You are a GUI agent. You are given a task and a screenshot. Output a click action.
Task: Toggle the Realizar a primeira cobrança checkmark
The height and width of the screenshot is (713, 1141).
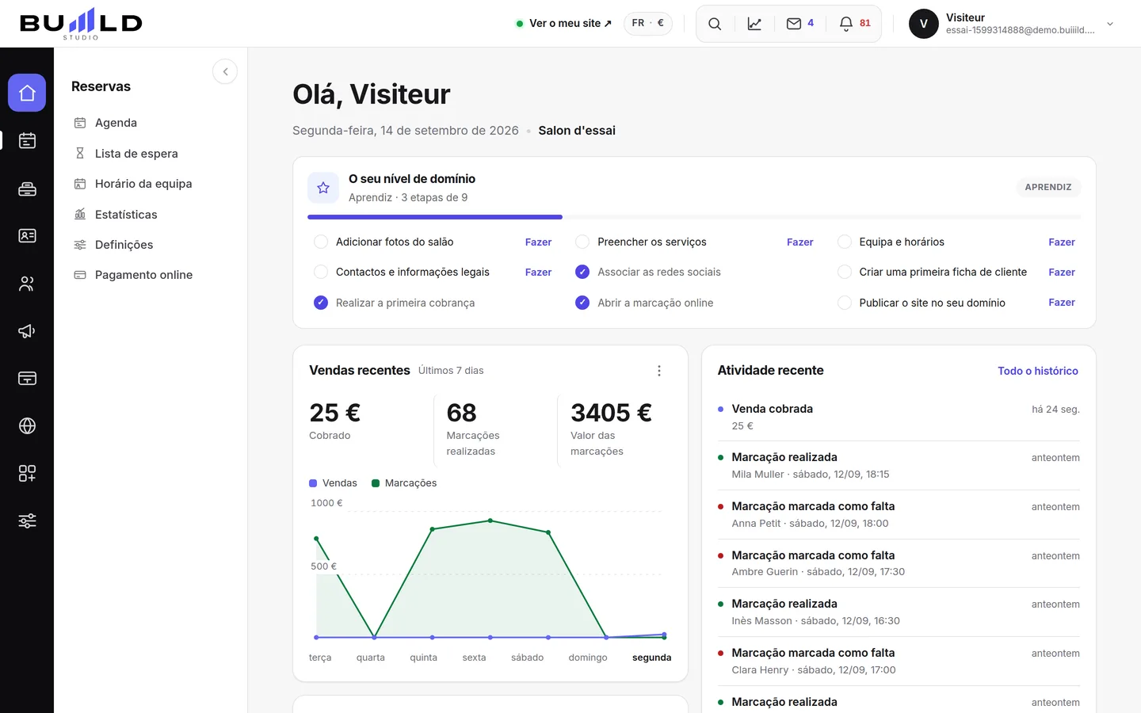[x=321, y=303]
